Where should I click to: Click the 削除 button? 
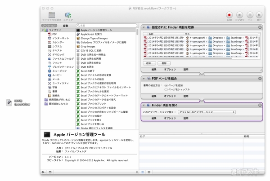pyautogui.click(x=164, y=63)
